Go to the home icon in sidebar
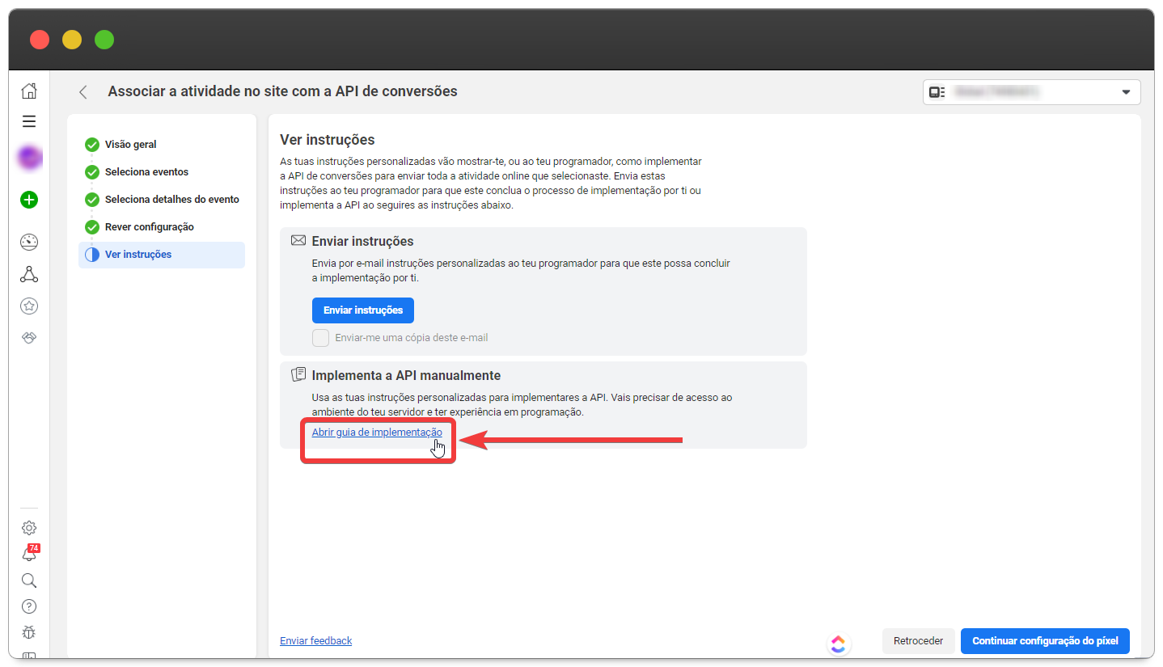1163x667 pixels. coord(29,91)
